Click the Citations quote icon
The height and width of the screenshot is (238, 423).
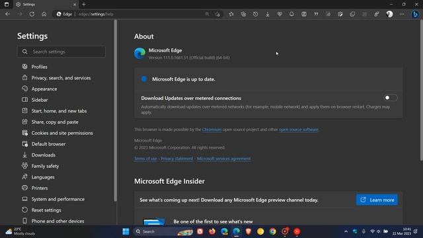(x=316, y=14)
